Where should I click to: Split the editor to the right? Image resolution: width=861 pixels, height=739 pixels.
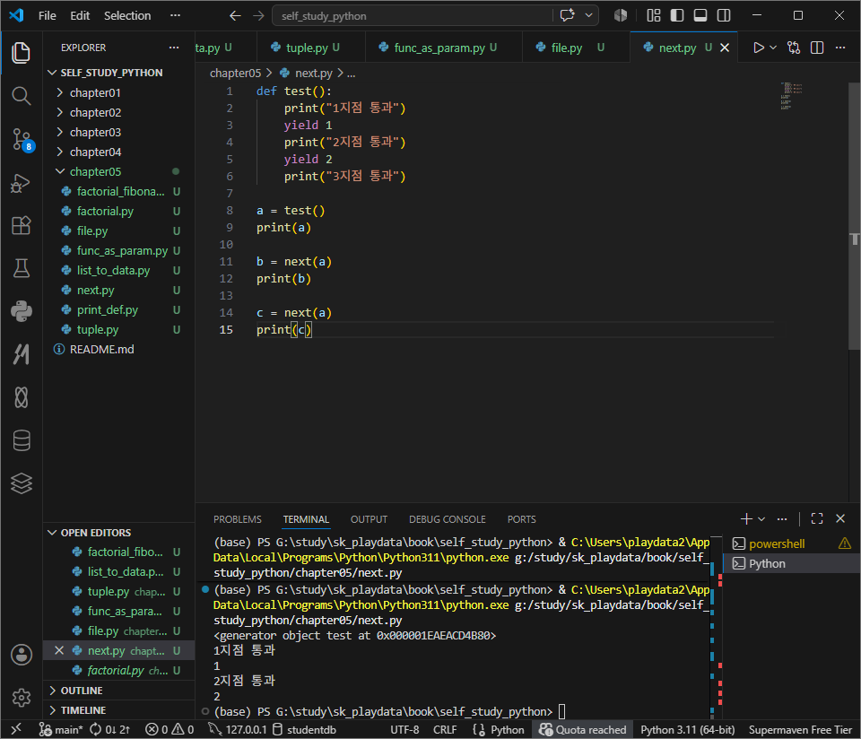[817, 48]
